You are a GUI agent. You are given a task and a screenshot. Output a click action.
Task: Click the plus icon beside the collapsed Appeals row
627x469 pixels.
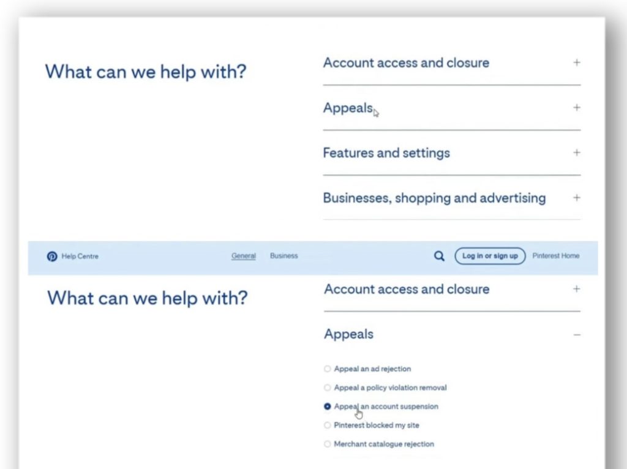[x=576, y=108]
